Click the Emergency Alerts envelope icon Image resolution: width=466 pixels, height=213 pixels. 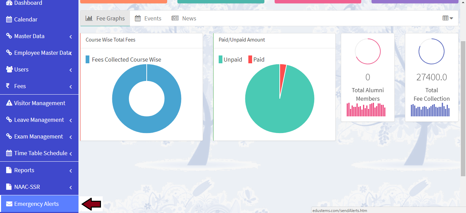click(9, 204)
